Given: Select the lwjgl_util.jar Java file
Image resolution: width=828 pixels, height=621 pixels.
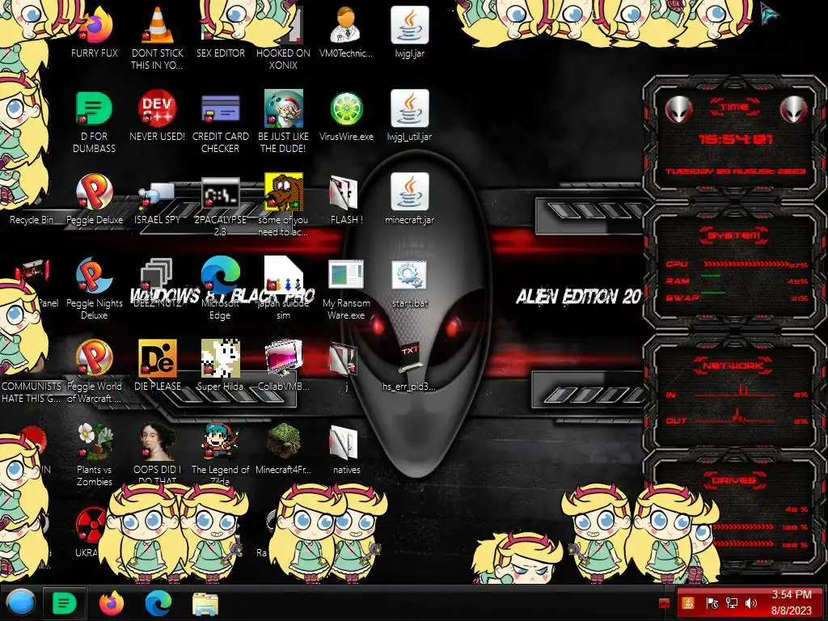Looking at the screenshot, I should point(409,108).
